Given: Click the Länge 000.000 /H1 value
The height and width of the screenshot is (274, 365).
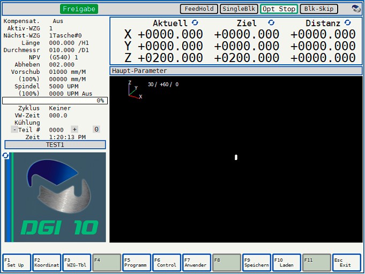Looking at the screenshot, I should click(69, 43).
